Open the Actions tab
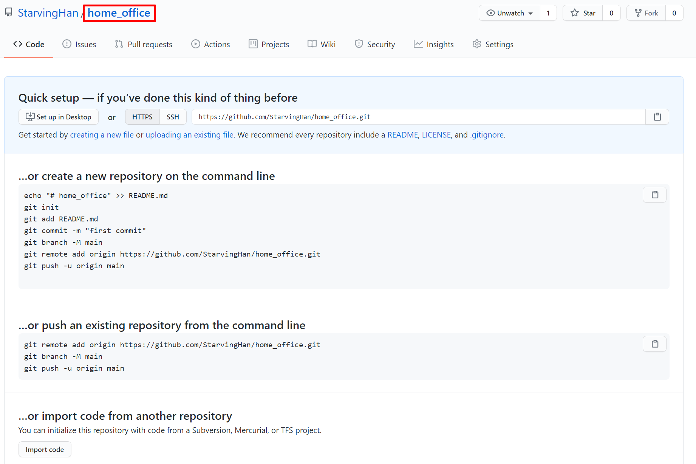696x464 pixels. (x=210, y=44)
